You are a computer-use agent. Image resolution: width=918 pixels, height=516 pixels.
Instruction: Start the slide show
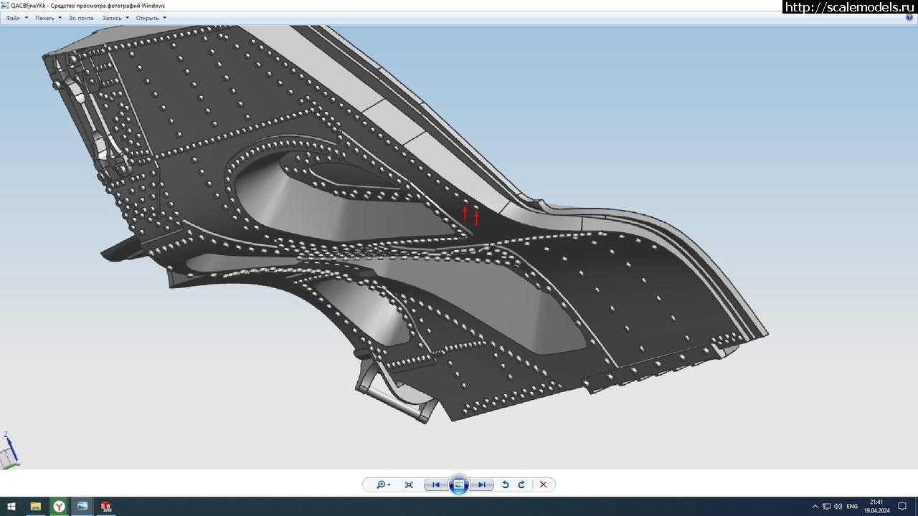[x=459, y=485]
